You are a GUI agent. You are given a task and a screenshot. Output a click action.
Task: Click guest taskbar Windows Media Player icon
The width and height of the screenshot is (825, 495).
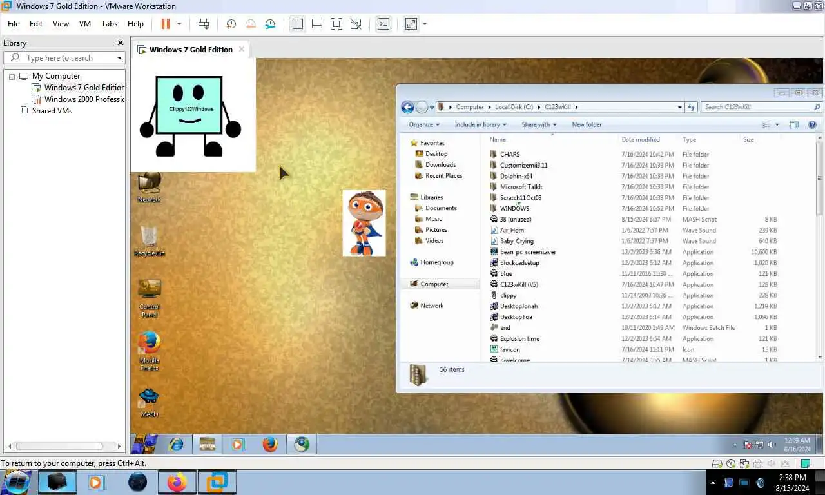tap(238, 444)
